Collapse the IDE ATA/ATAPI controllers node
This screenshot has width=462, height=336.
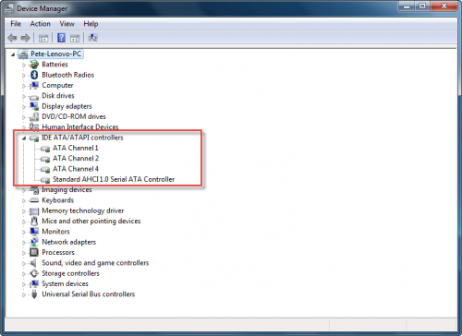pos(24,138)
